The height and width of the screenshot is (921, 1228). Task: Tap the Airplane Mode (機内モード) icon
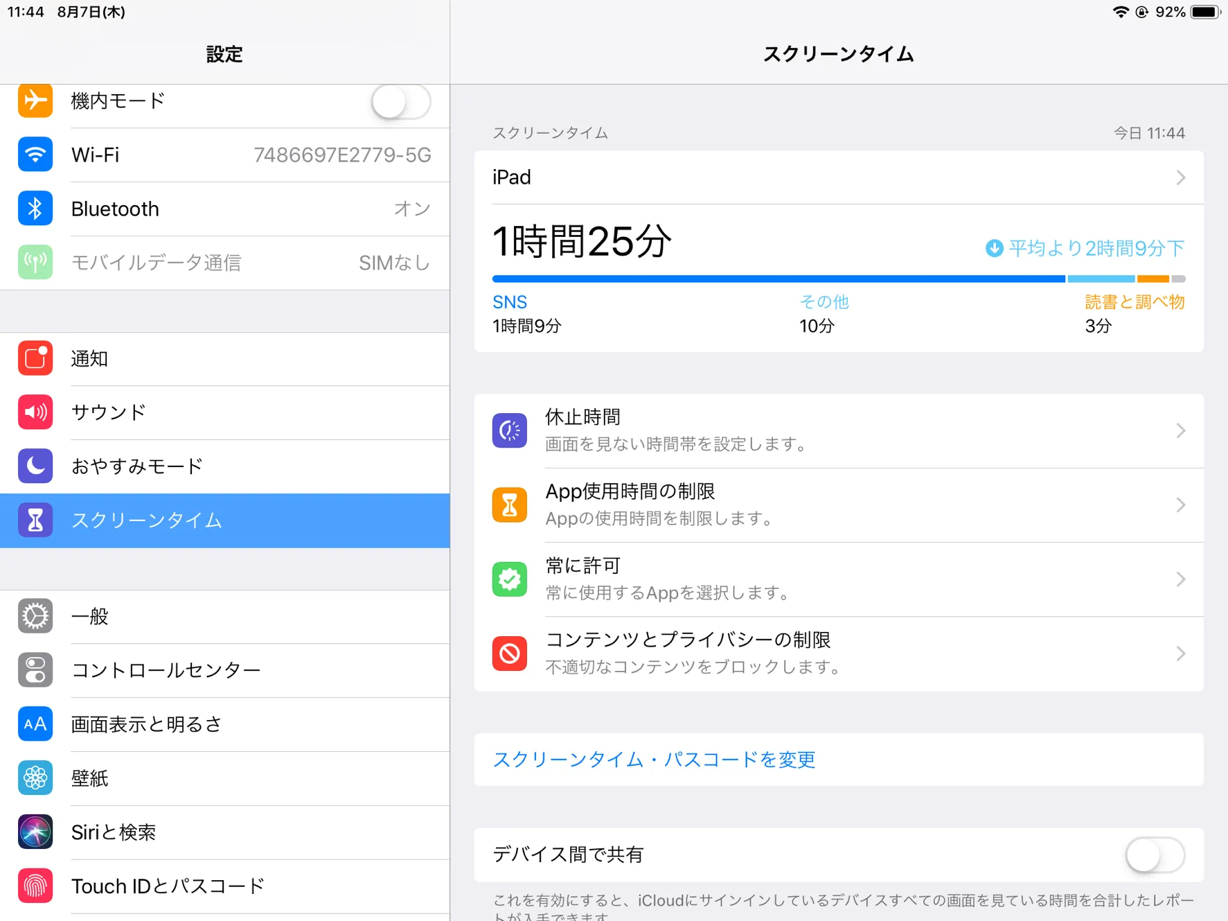[35, 101]
